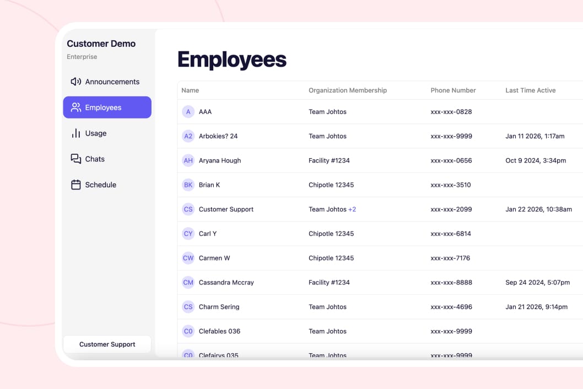Navigate to Schedule

point(107,185)
